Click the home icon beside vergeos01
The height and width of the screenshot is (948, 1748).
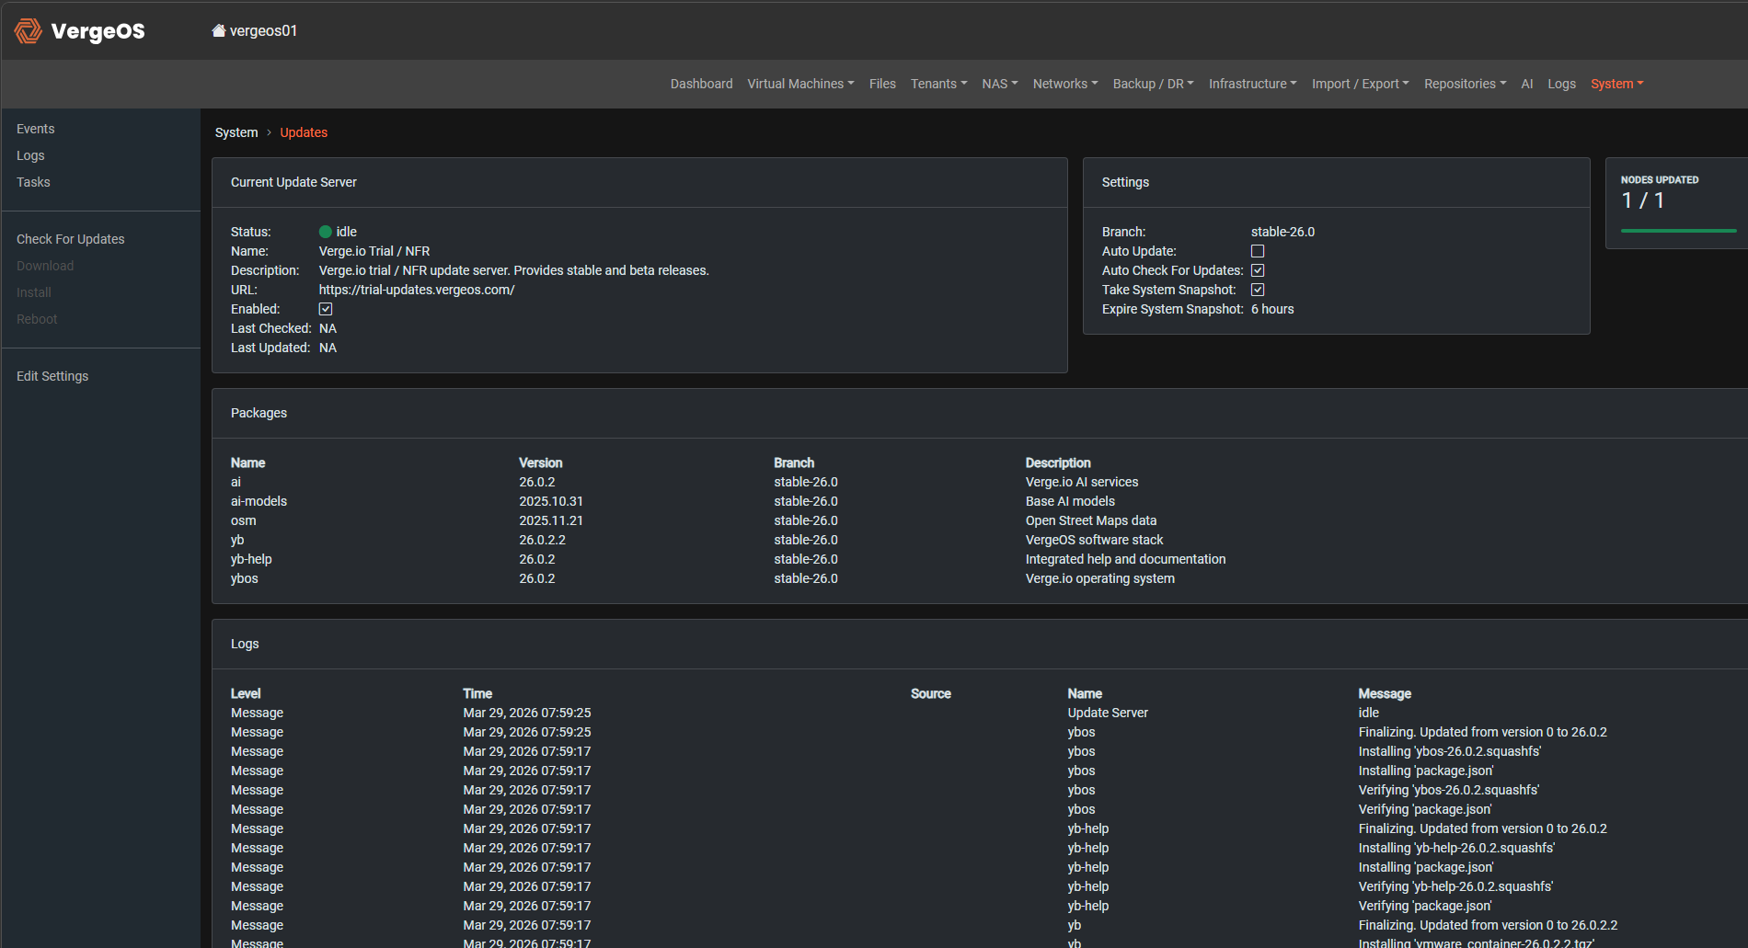click(x=219, y=31)
